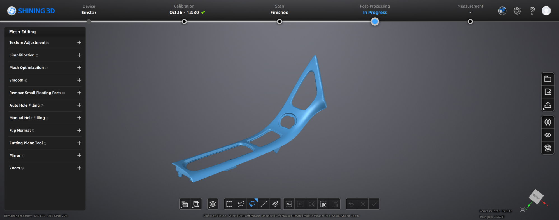Image resolution: width=559 pixels, height=220 pixels.
Task: Open project folder icon on right panel
Action: (548, 79)
